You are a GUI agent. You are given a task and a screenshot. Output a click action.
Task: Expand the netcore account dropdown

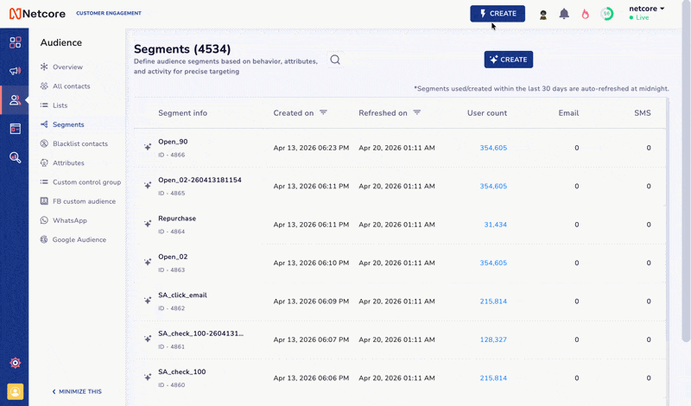pyautogui.click(x=647, y=9)
